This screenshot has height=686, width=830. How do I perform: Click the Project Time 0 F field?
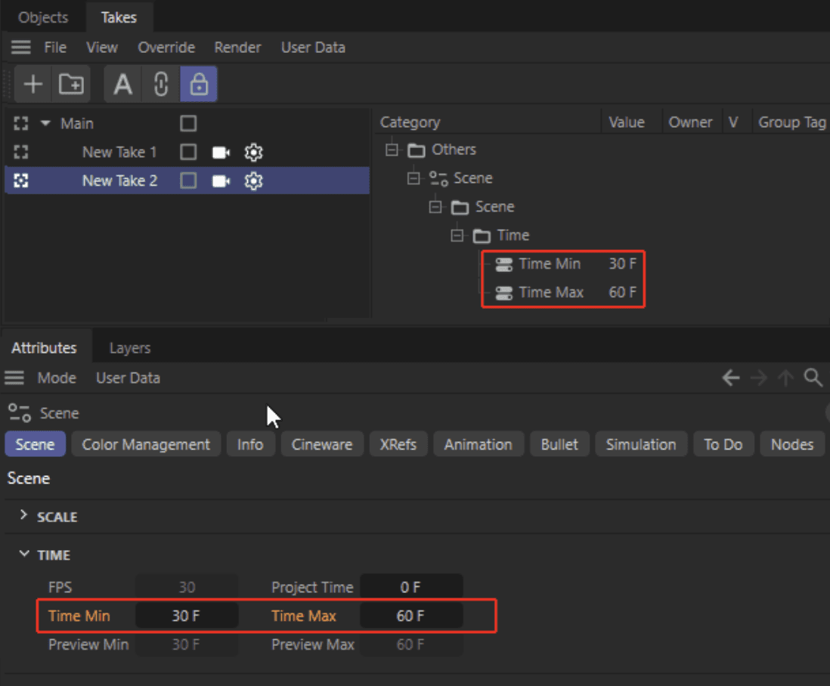[410, 587]
